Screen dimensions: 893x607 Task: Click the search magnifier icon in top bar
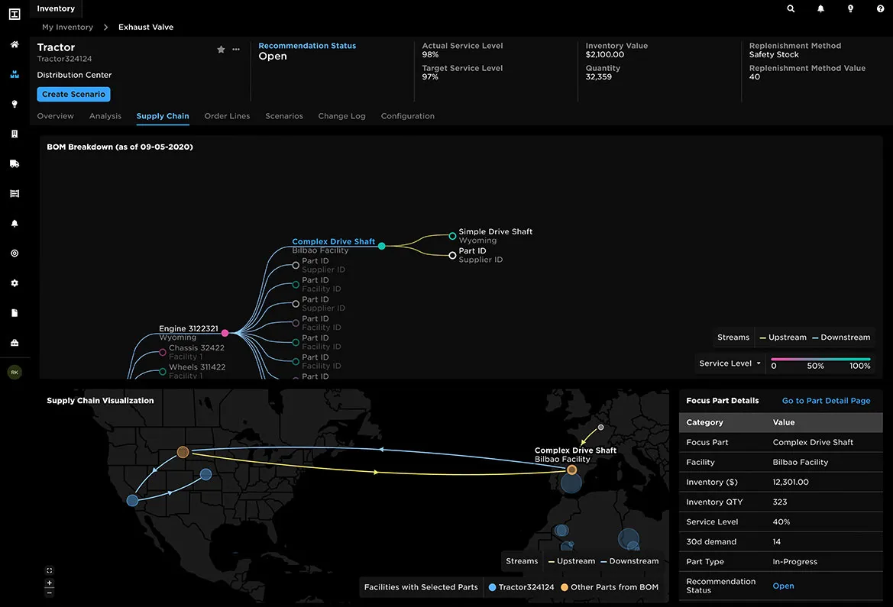791,9
